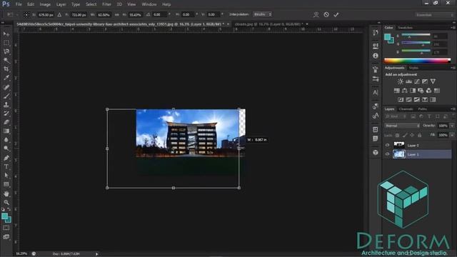The height and width of the screenshot is (257, 457).
Task: Select the Clone Stamp tool
Action: point(6,104)
